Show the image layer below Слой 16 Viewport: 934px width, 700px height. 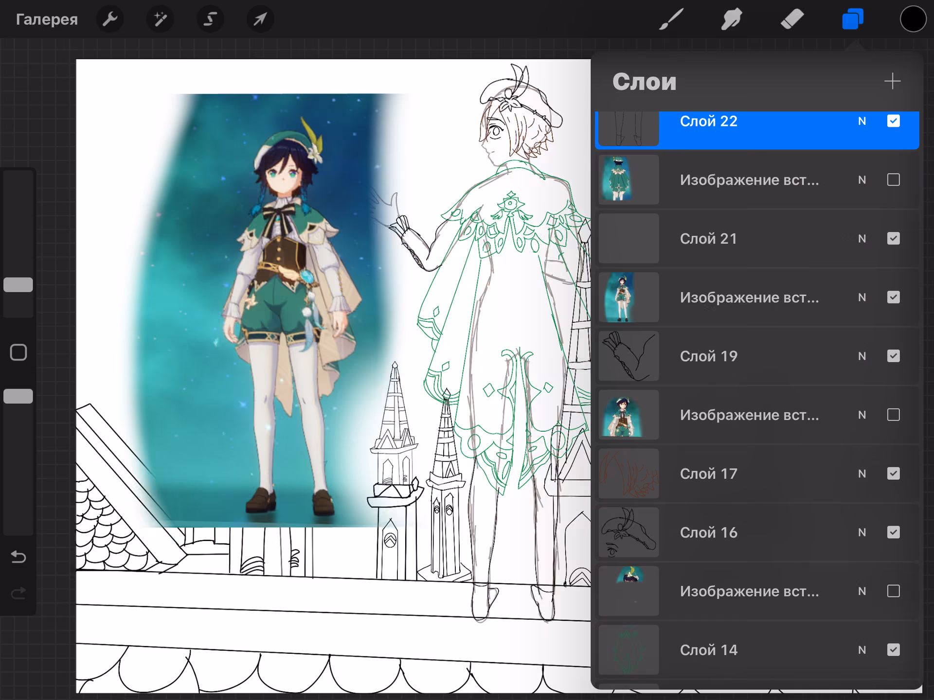point(894,592)
